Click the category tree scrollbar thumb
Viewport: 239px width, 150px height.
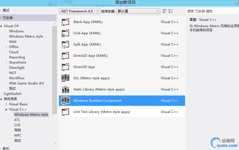(x=54, y=70)
